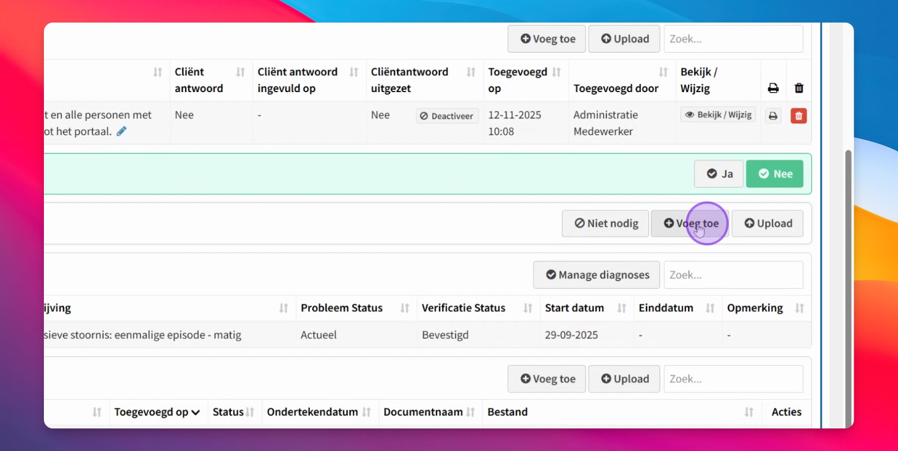This screenshot has width=898, height=451.
Task: Sort by Probleem Status using its arrows
Action: tap(405, 308)
